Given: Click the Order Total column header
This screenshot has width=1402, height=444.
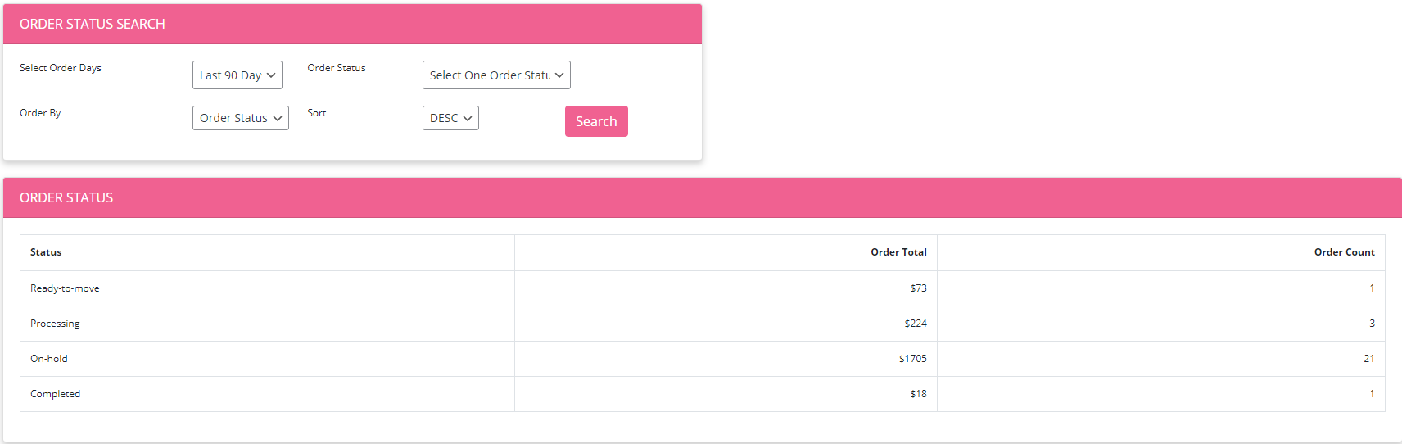Looking at the screenshot, I should pyautogui.click(x=898, y=252).
